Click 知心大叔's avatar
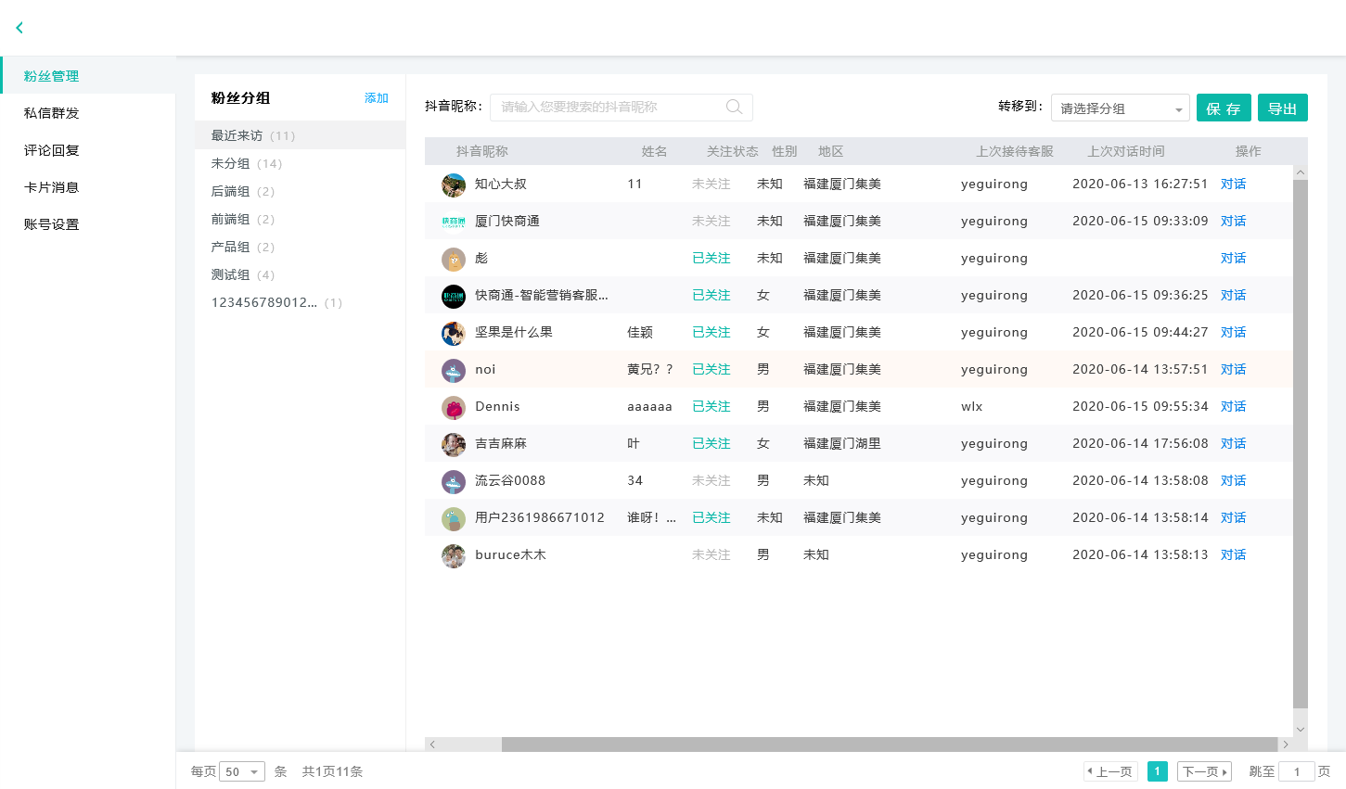The height and width of the screenshot is (789, 1346). tap(454, 185)
